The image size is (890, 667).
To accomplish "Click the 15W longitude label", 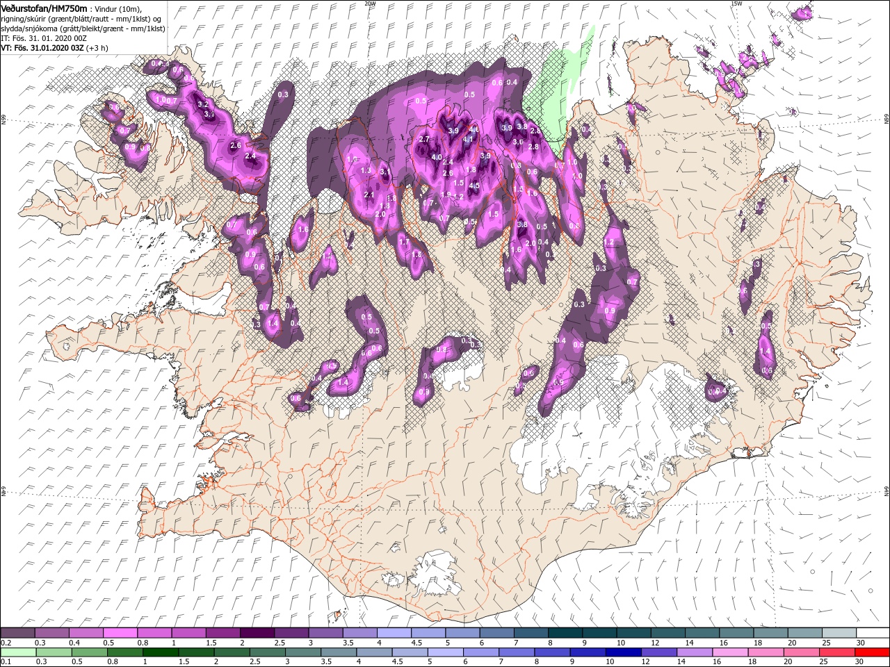I will 736,3.
